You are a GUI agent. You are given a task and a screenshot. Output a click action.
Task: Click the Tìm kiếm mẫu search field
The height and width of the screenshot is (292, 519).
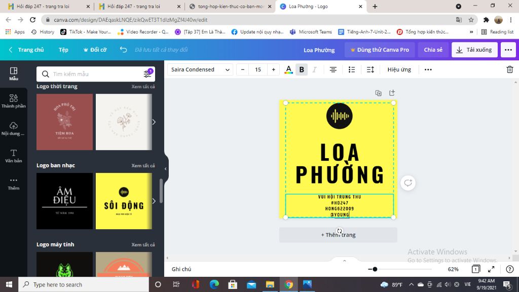[x=96, y=74]
